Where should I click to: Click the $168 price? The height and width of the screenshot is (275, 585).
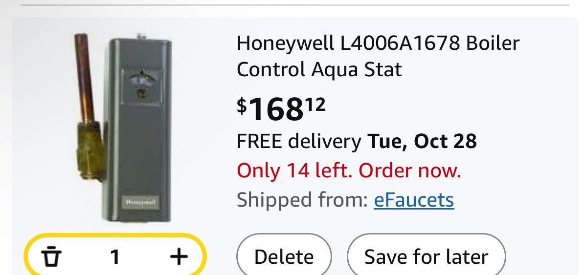point(275,109)
